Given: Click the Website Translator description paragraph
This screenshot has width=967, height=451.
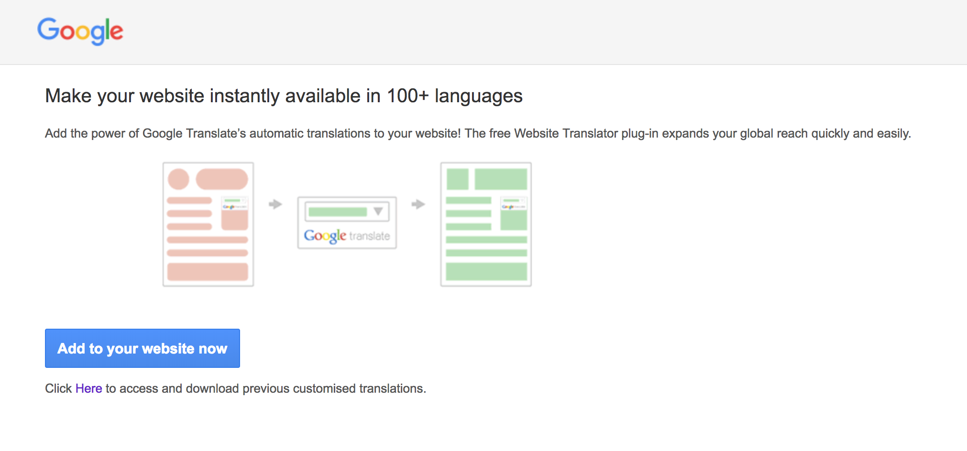Looking at the screenshot, I should (478, 134).
